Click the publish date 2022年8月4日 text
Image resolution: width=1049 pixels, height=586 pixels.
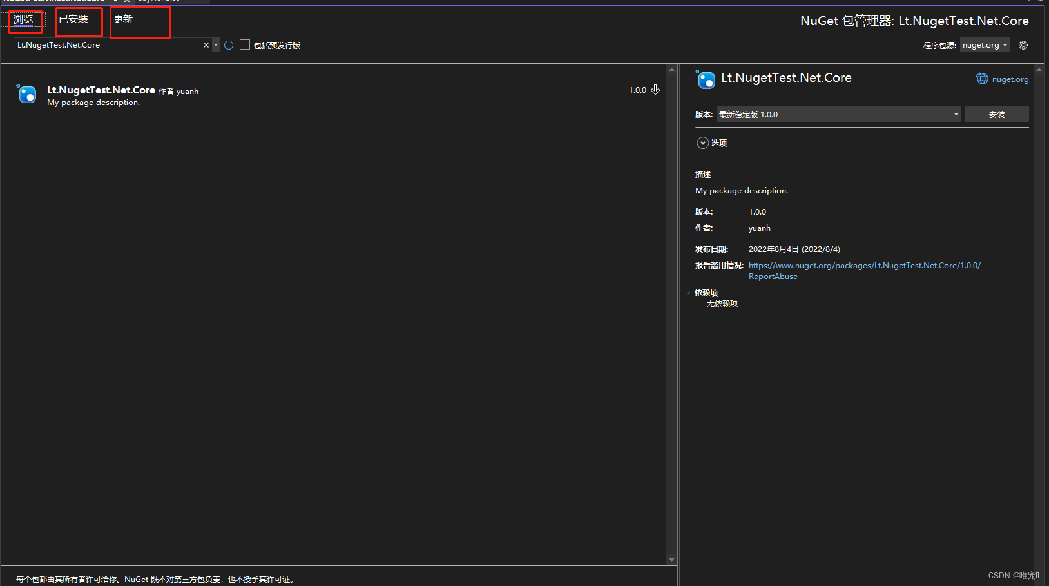point(794,249)
